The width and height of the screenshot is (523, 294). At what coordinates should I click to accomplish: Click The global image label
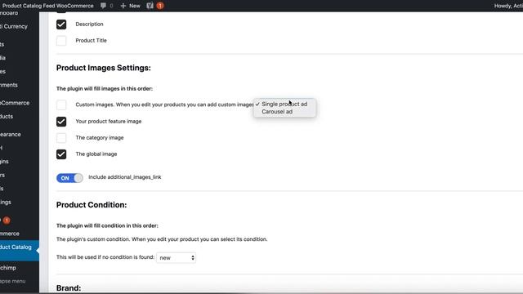click(96, 154)
